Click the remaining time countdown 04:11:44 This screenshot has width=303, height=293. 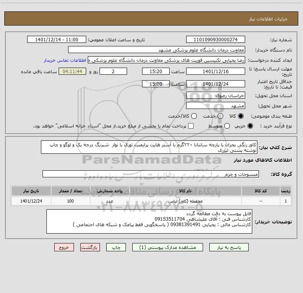(x=72, y=71)
